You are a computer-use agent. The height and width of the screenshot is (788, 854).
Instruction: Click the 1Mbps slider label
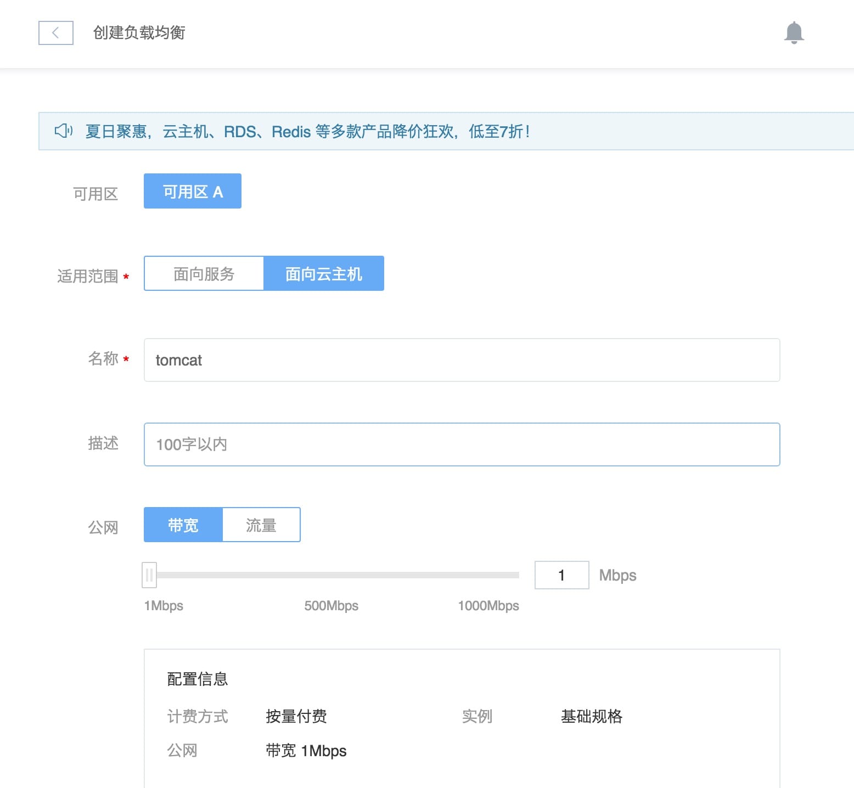(164, 606)
